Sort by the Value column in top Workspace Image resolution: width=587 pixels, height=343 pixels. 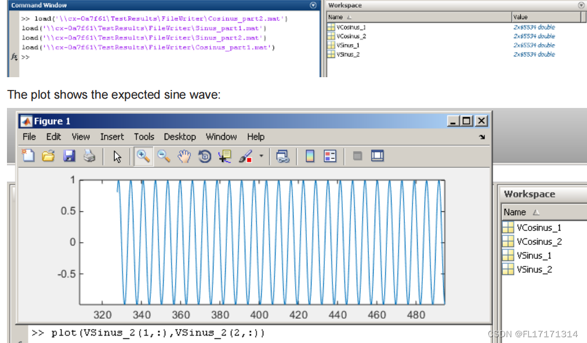click(546, 17)
